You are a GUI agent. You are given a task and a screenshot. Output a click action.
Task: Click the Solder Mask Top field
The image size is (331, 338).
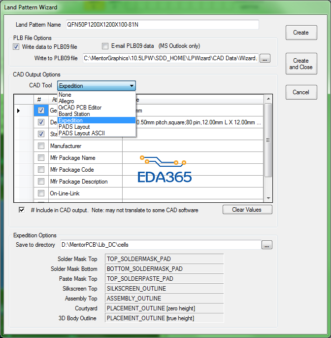(x=165, y=259)
